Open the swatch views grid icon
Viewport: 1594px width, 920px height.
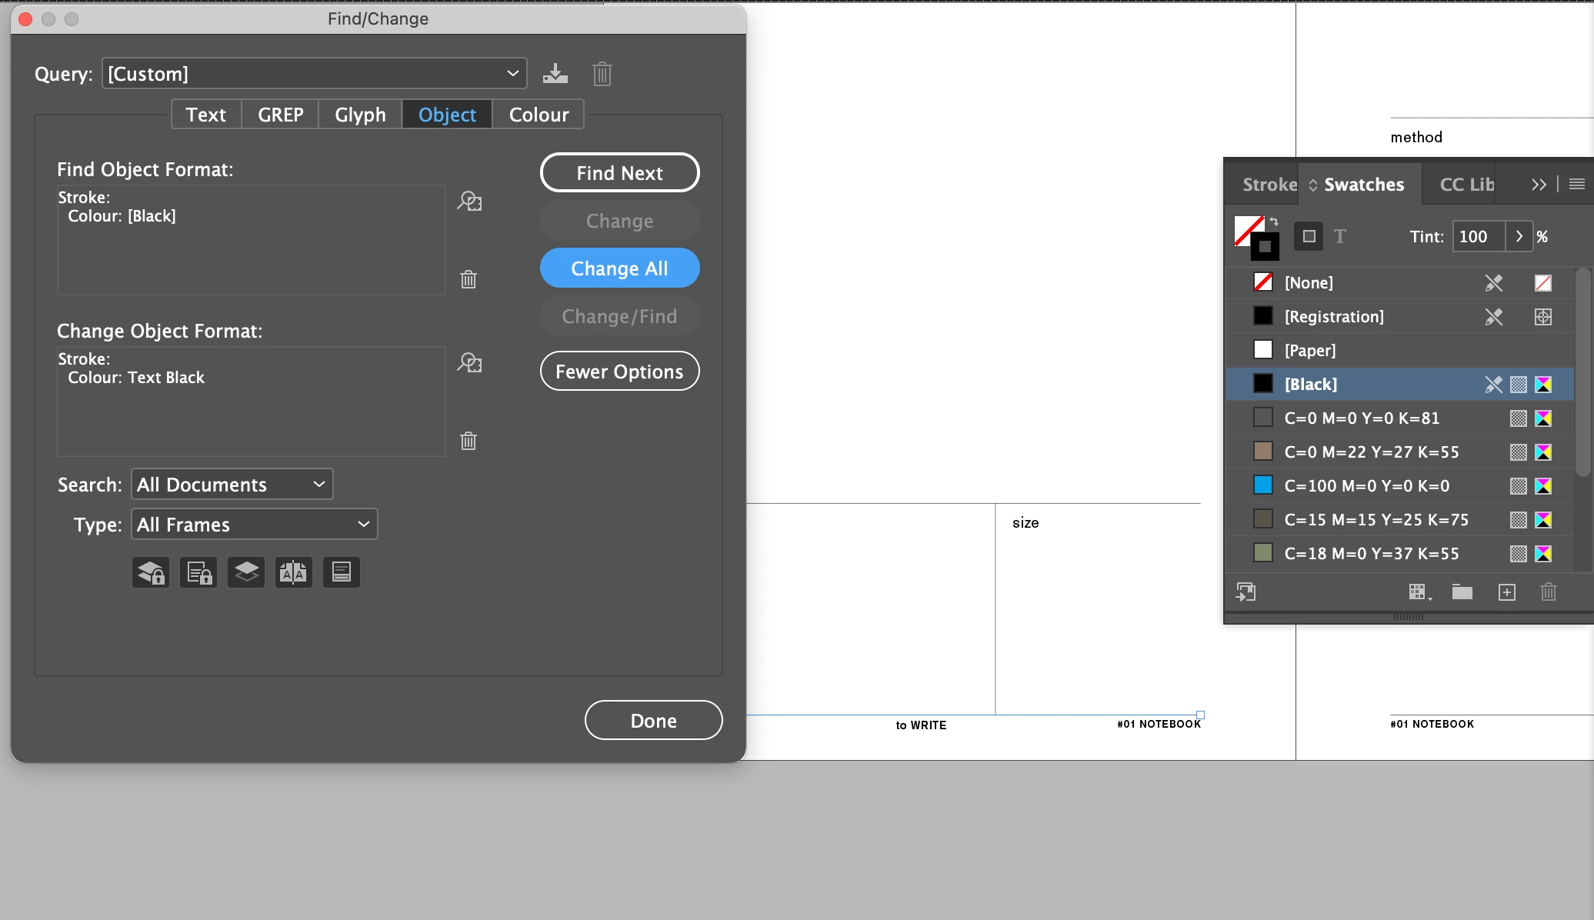tap(1419, 592)
